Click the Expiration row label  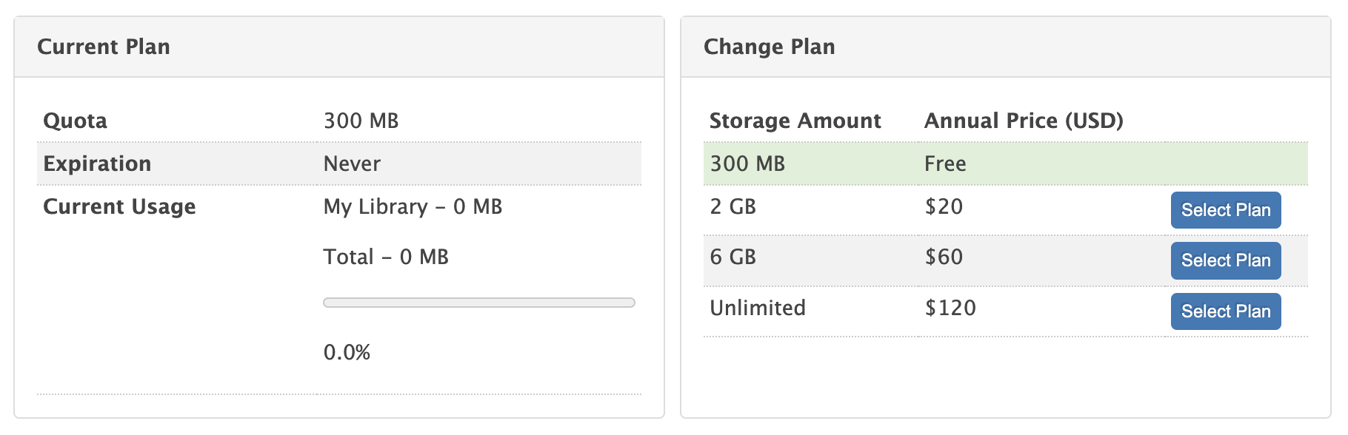[x=97, y=163]
